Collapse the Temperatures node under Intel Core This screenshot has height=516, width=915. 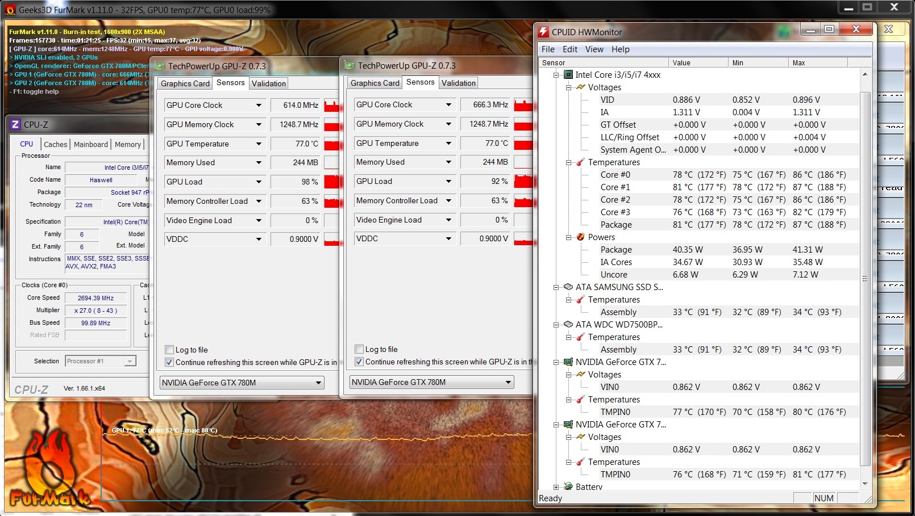click(x=568, y=162)
